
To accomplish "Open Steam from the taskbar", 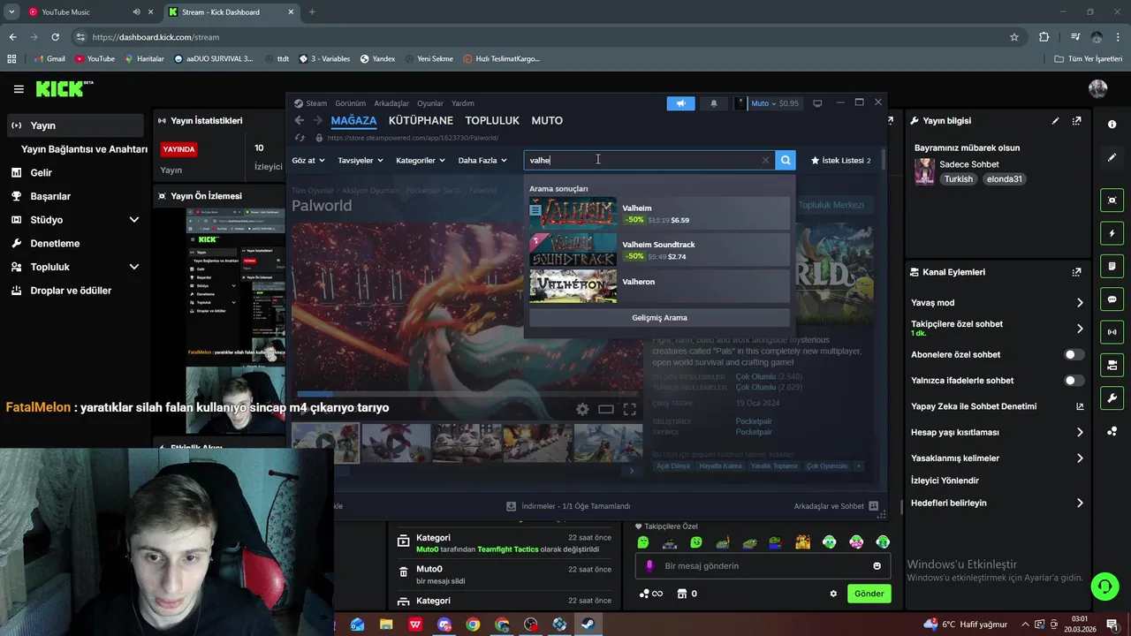I will (587, 625).
